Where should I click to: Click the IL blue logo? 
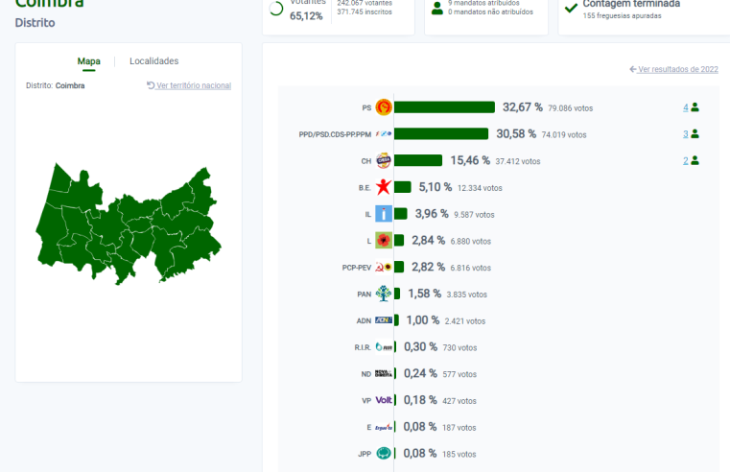384,214
